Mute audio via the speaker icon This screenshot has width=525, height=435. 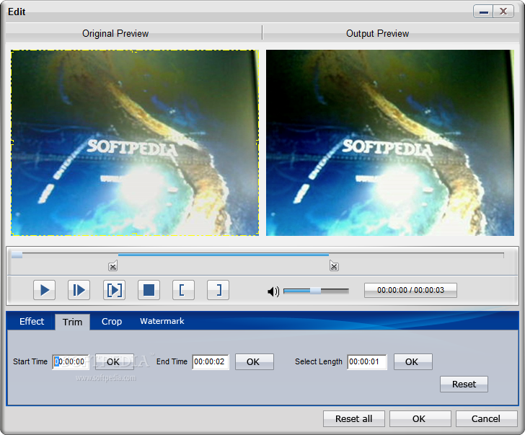(273, 291)
